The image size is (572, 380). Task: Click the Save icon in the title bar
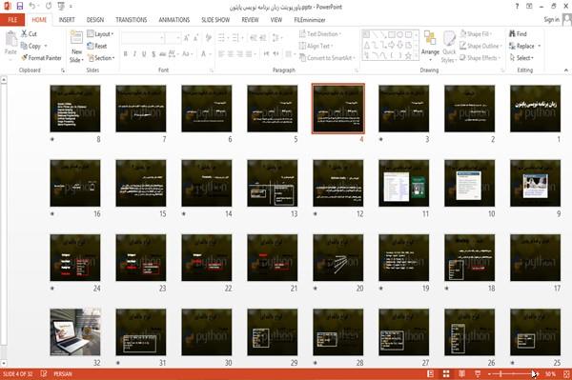click(x=20, y=7)
